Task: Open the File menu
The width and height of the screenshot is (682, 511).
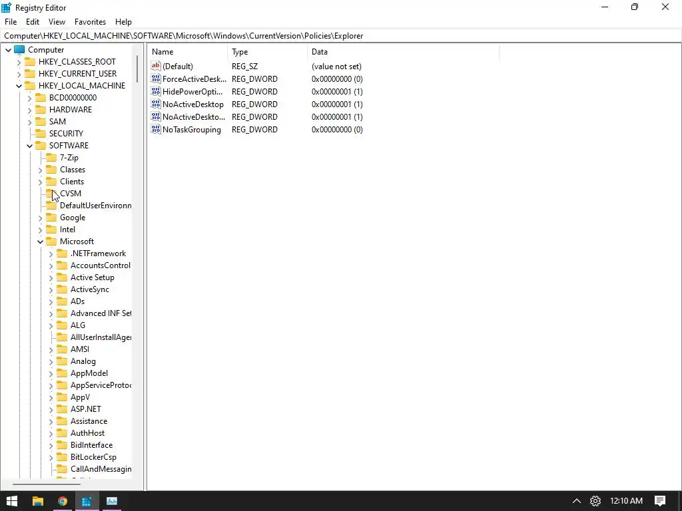Action: [11, 22]
